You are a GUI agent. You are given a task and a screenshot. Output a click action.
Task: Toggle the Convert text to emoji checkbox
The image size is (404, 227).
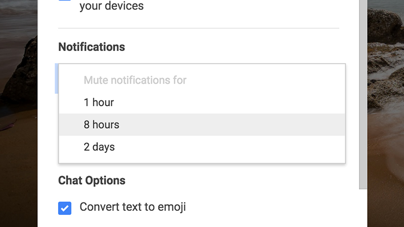(x=65, y=208)
